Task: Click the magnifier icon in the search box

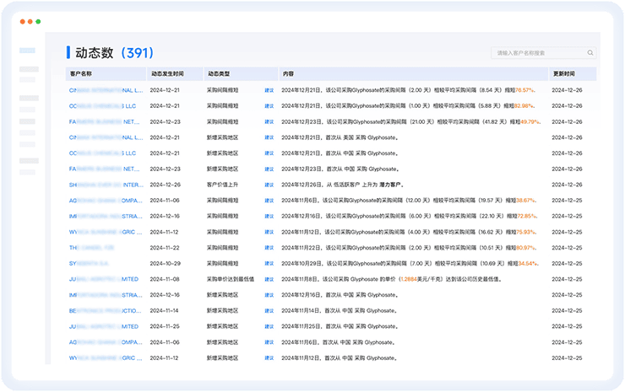Action: click(x=590, y=53)
